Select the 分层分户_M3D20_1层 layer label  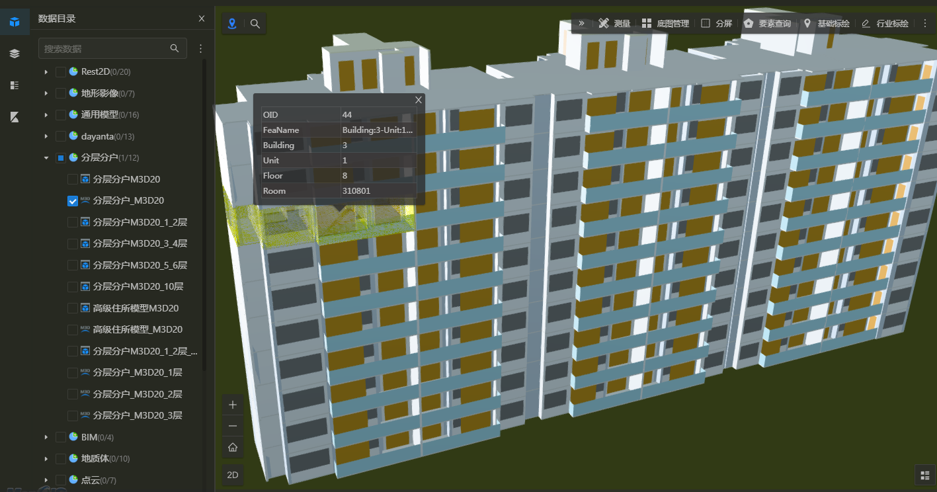tap(138, 372)
